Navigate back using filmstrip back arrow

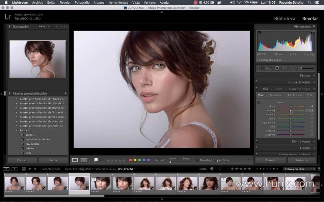coord(30,169)
